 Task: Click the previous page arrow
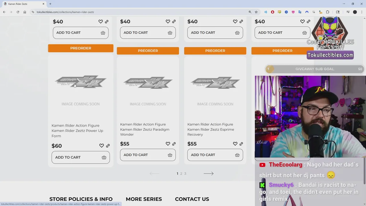click(154, 173)
